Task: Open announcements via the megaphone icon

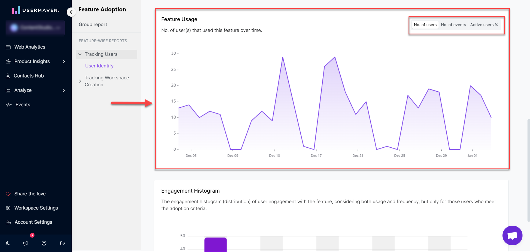Action: point(26,243)
